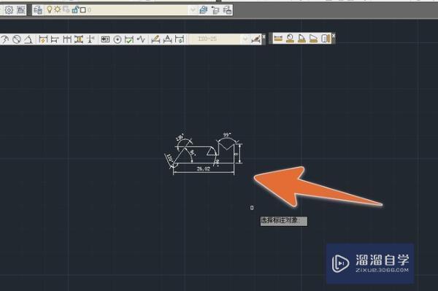Select the Jogged Linear tool

pos(141,39)
